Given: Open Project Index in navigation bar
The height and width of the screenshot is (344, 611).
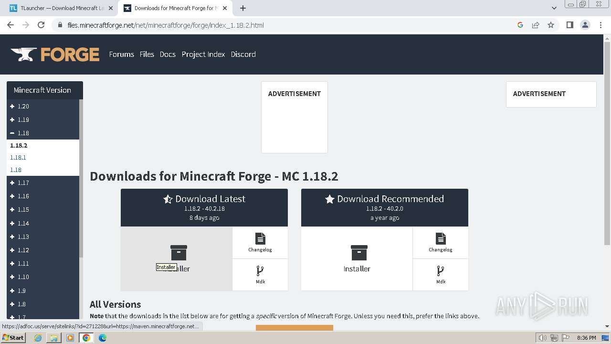Looking at the screenshot, I should [x=203, y=54].
